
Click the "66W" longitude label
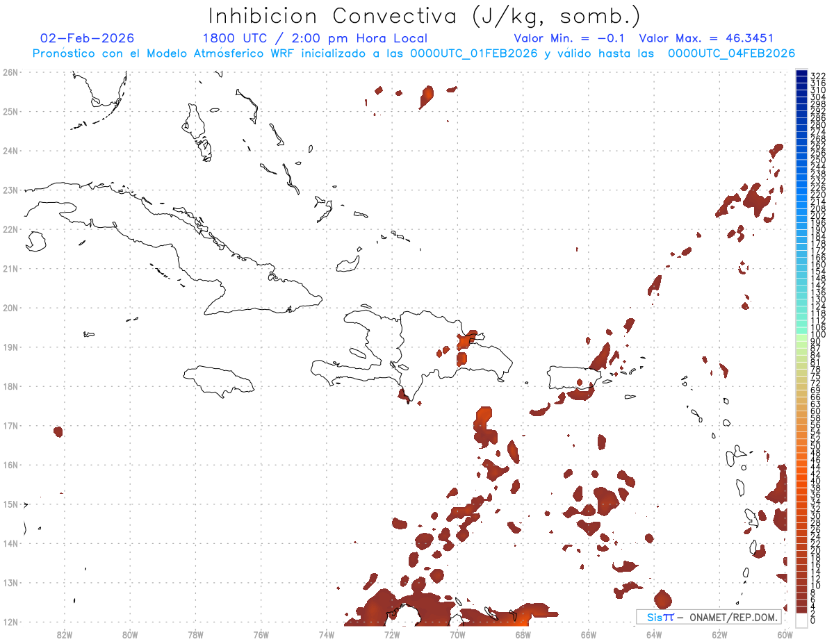point(589,634)
